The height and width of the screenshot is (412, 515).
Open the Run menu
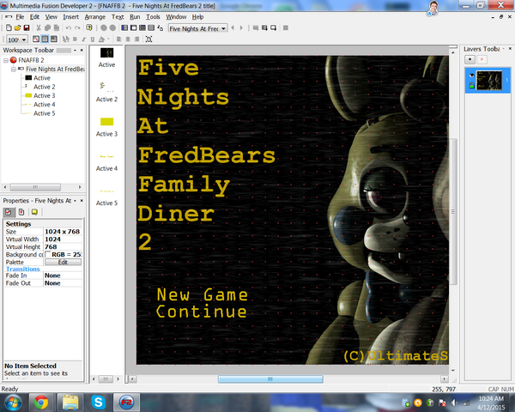(x=135, y=17)
